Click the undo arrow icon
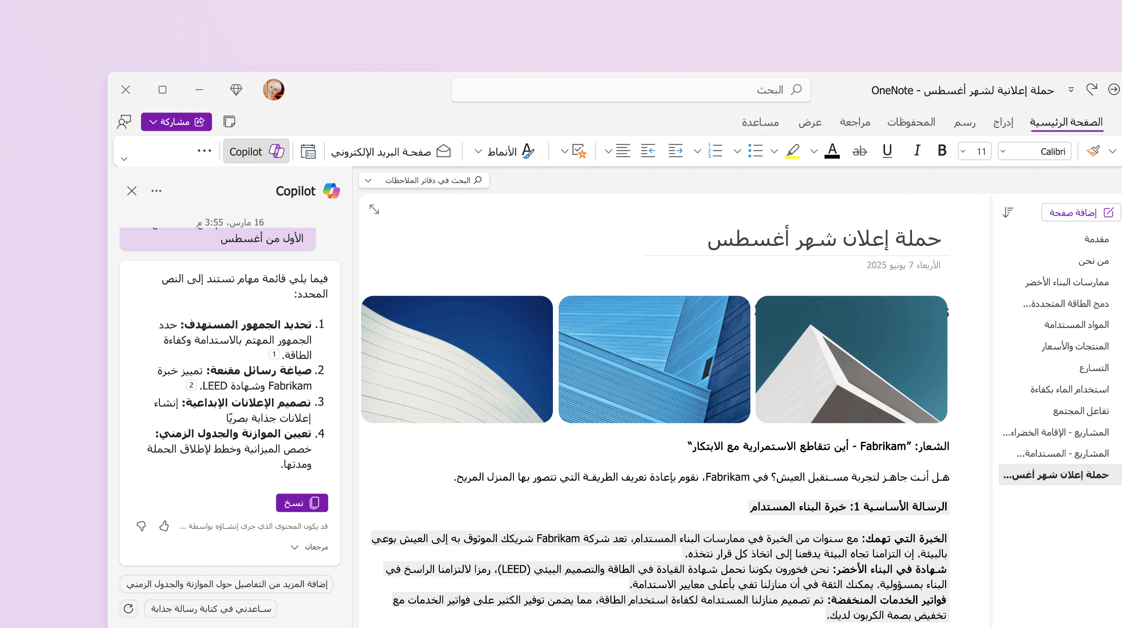Viewport: 1122px width, 628px height. point(1092,90)
